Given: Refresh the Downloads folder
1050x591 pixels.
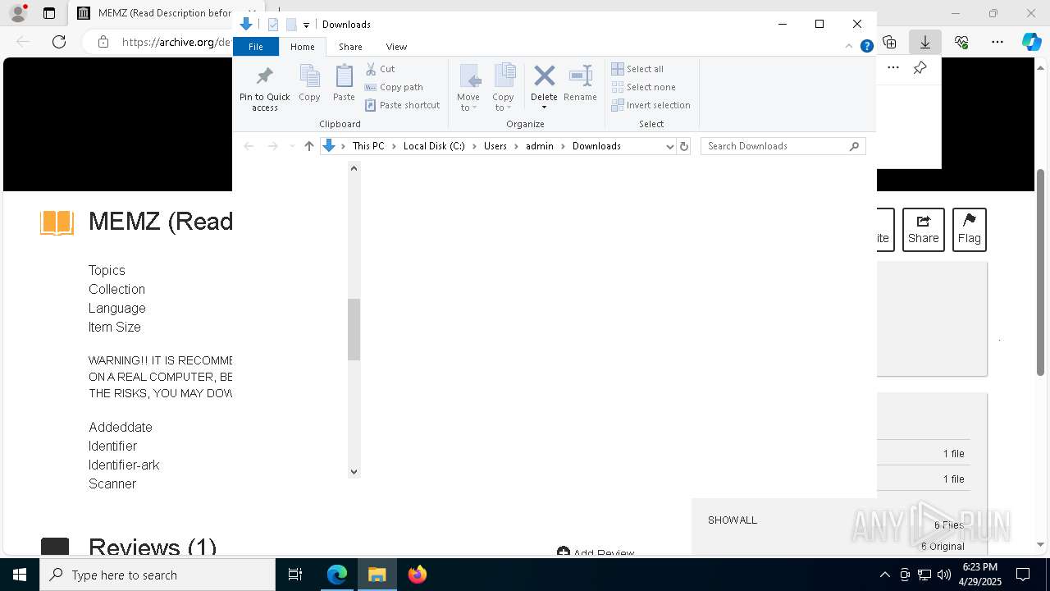Looking at the screenshot, I should coord(684,146).
